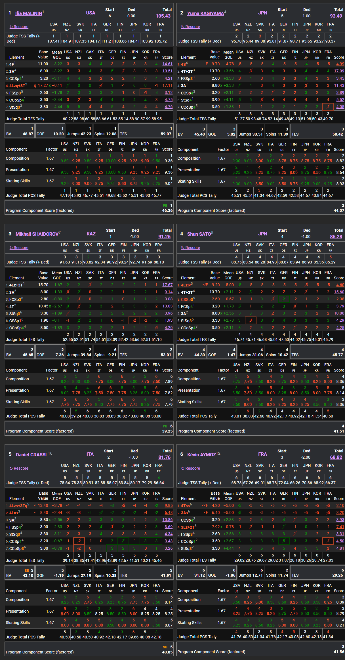The width and height of the screenshot is (345, 660).
Task: Click Rescore for Kévin Aymoz
Action: click(191, 468)
